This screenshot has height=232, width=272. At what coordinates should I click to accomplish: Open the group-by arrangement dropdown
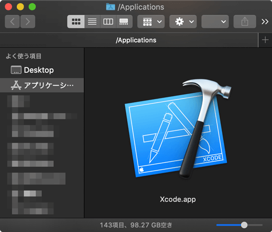pyautogui.click(x=151, y=22)
